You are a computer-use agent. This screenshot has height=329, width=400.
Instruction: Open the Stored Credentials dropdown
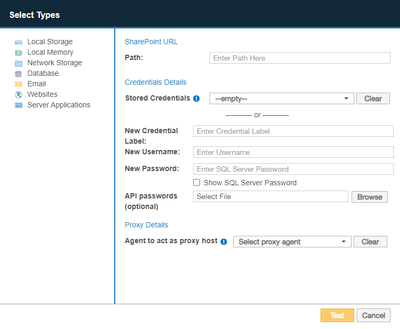(281, 98)
